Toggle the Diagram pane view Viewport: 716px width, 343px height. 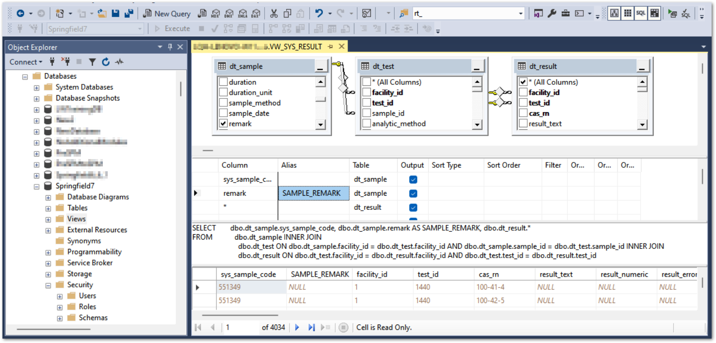pos(615,13)
